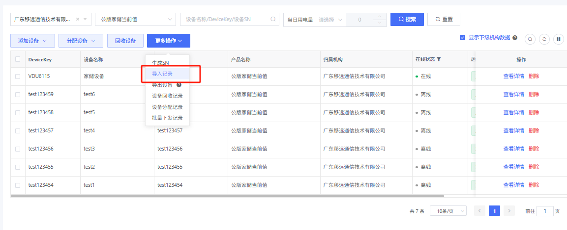This screenshot has height=230, width=567.
Task: Open the 添加设备 dropdown button
Action: [x=32, y=41]
